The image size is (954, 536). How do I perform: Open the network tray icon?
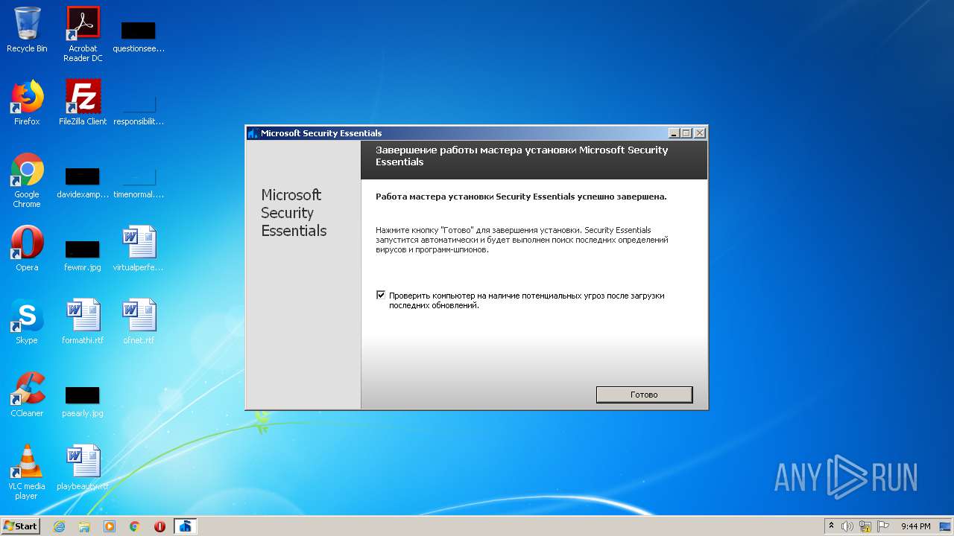point(865,526)
